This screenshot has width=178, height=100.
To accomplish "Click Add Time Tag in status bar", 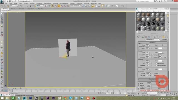I will coord(131,95).
